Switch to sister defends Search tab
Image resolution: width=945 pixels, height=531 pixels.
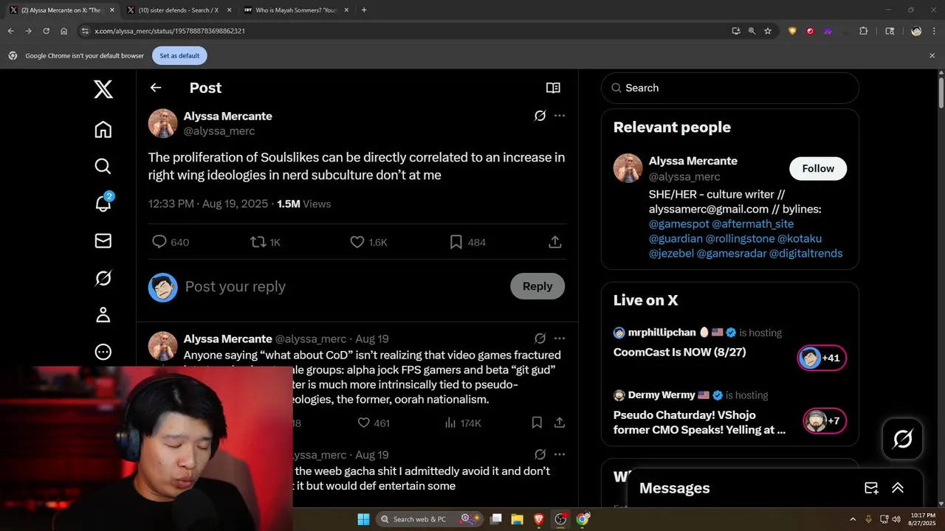pyautogui.click(x=177, y=10)
